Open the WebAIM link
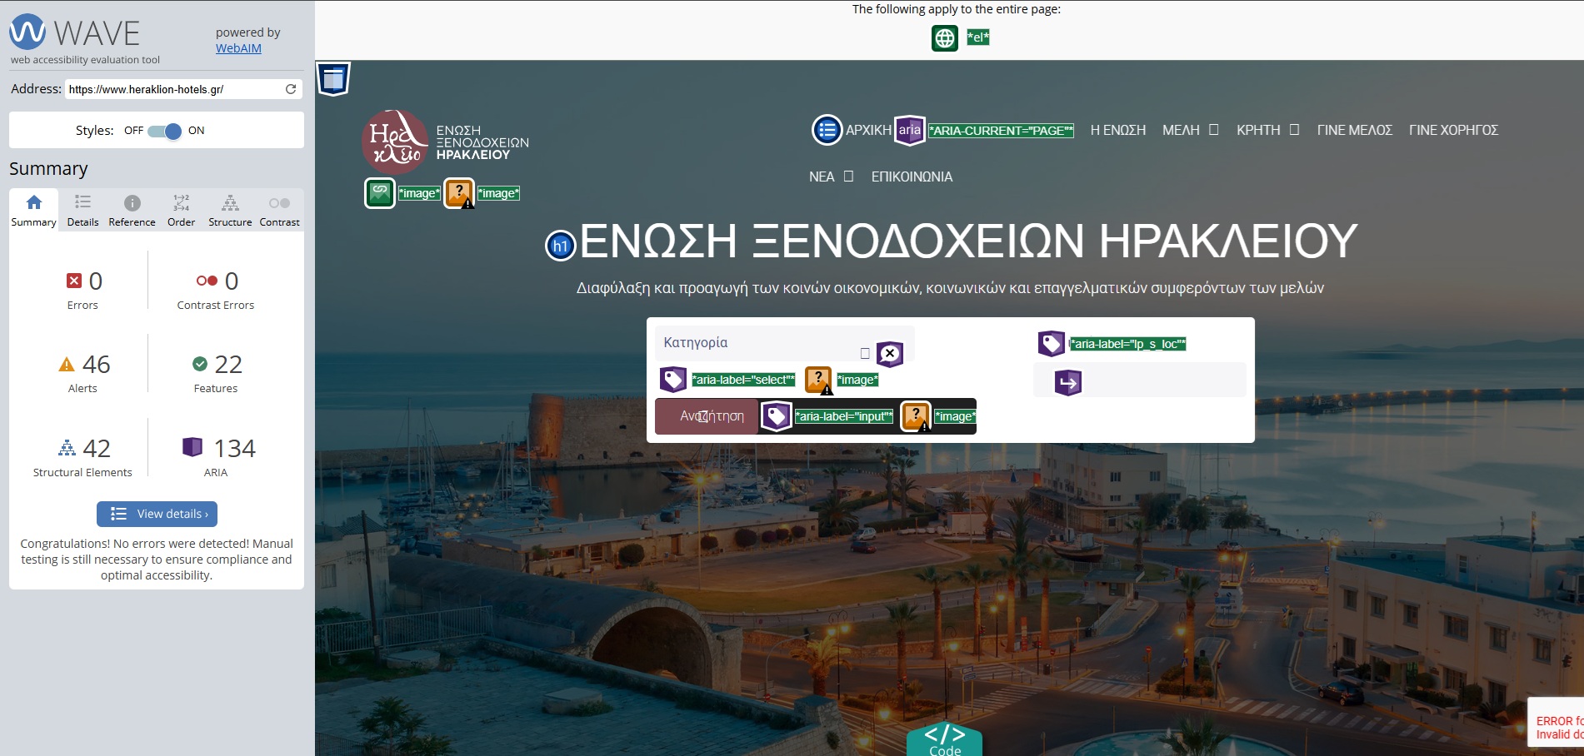This screenshot has height=756, width=1584. [238, 48]
